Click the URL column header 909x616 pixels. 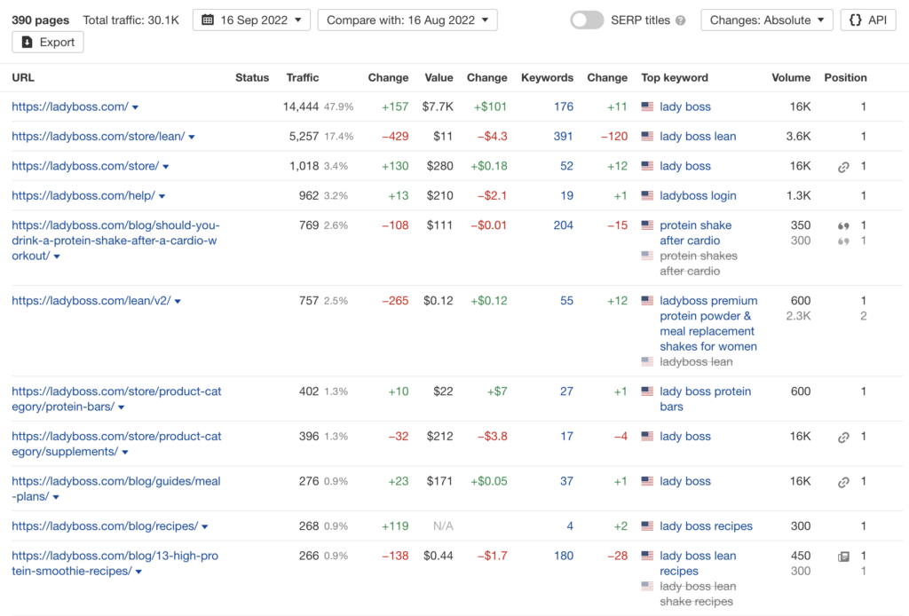coord(23,77)
